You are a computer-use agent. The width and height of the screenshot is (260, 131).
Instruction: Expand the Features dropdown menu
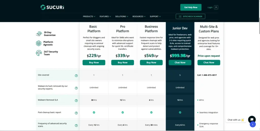point(105,17)
